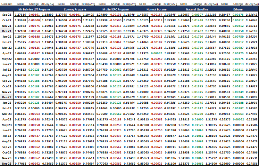Click the Normal Butane group header

[x=157, y=9]
